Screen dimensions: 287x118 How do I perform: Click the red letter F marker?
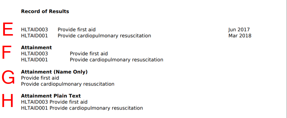(7, 52)
